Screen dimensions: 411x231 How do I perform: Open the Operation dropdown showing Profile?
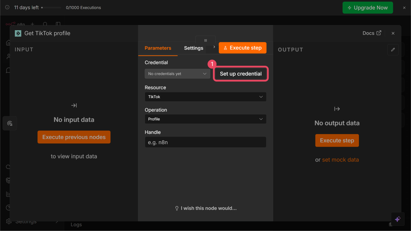(205, 119)
